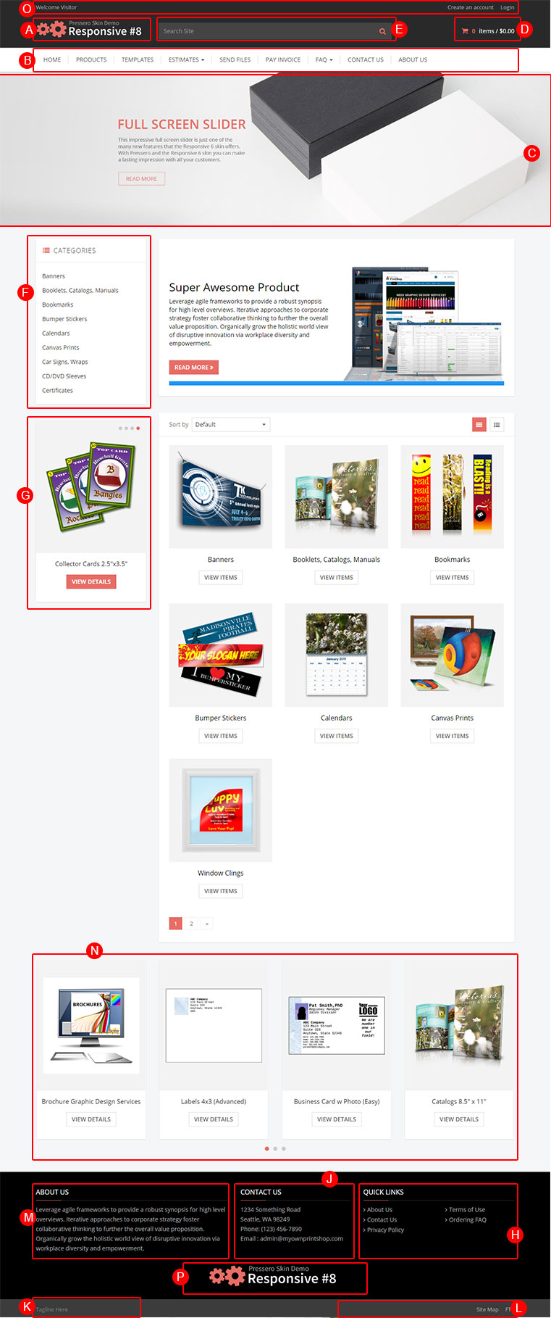Open Bumper Stickers category link
The height and width of the screenshot is (1318, 551).
tap(64, 319)
